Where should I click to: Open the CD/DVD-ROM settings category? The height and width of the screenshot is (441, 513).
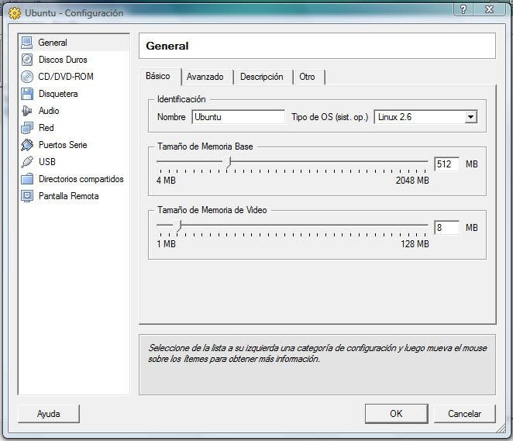pyautogui.click(x=66, y=77)
